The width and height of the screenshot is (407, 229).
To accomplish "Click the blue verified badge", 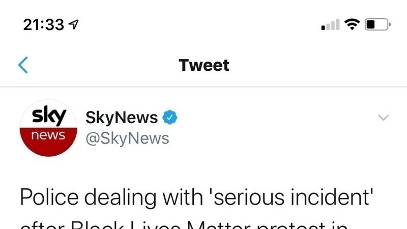I will click(170, 118).
